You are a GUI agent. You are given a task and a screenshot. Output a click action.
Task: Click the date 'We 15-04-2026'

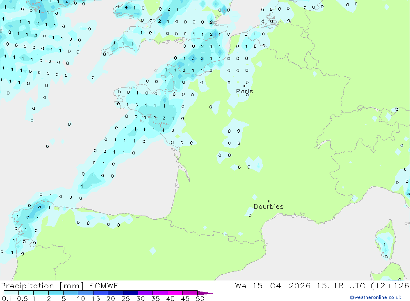[x=273, y=285]
